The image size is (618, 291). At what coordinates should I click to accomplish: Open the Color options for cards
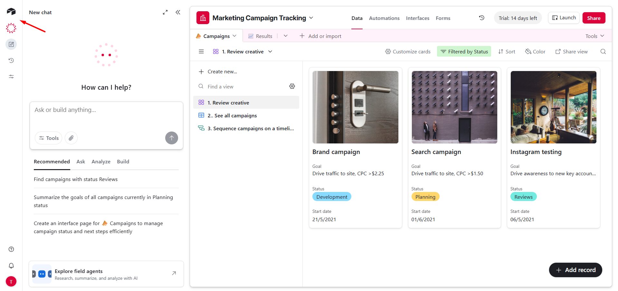pos(535,51)
